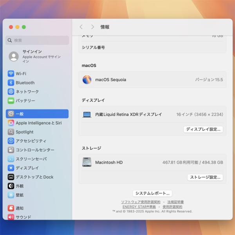Focus the 検索 search field
This screenshot has width=235, height=235.
click(37, 40)
